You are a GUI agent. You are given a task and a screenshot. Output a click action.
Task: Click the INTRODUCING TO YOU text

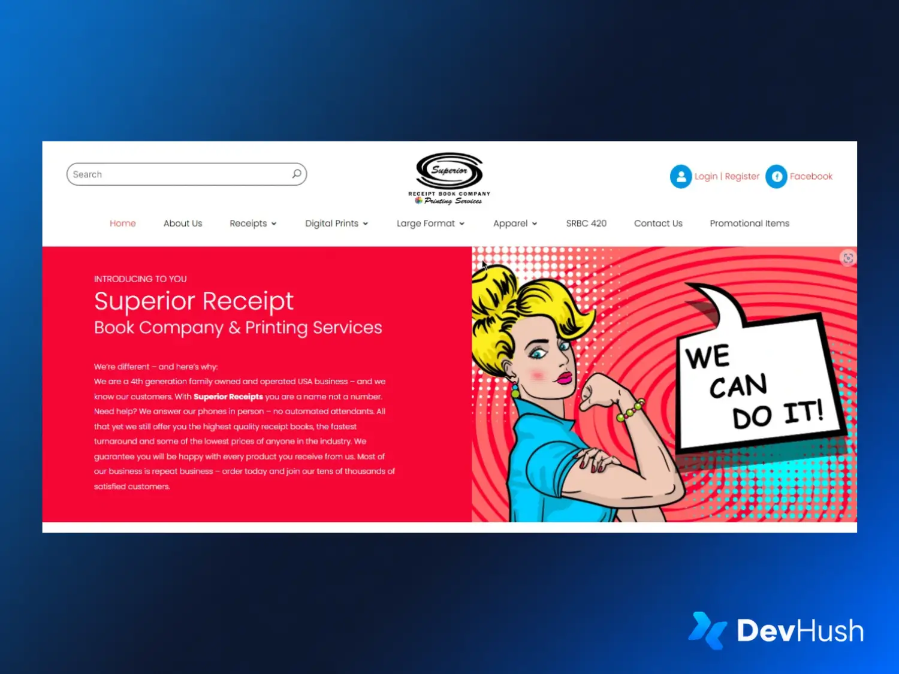140,279
